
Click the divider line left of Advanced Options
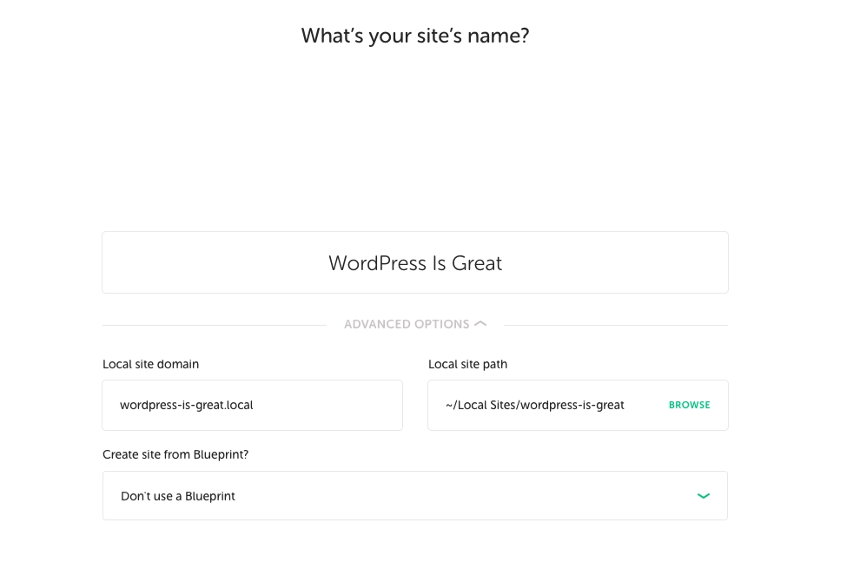[x=215, y=326]
